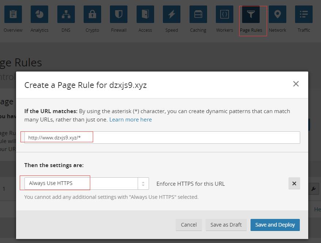The image size is (321, 243).
Task: Open the Crypto padlock icon
Action: click(92, 14)
